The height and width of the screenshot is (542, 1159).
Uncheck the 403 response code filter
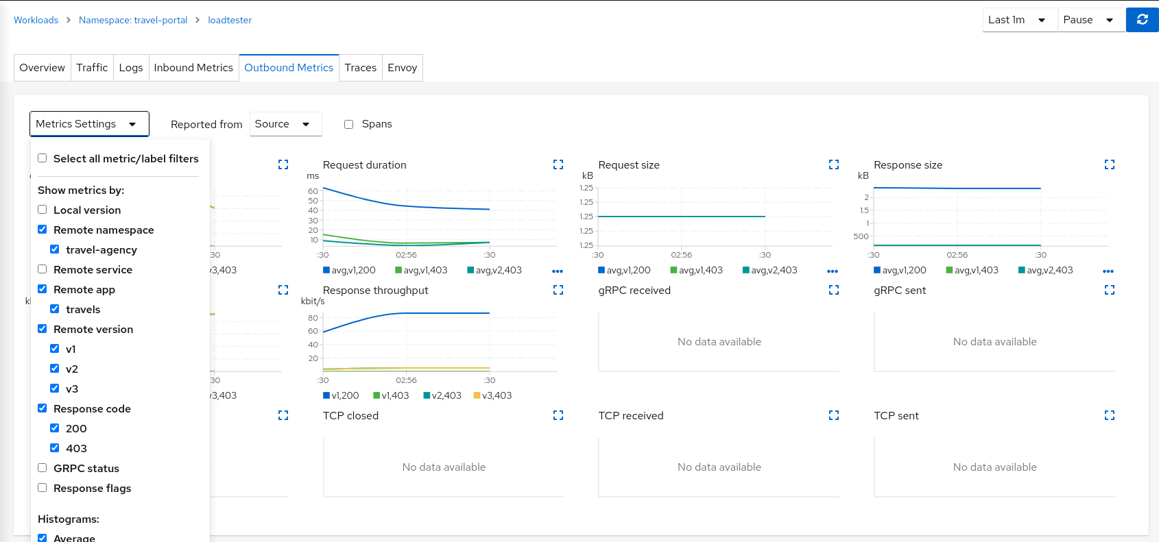pos(55,448)
